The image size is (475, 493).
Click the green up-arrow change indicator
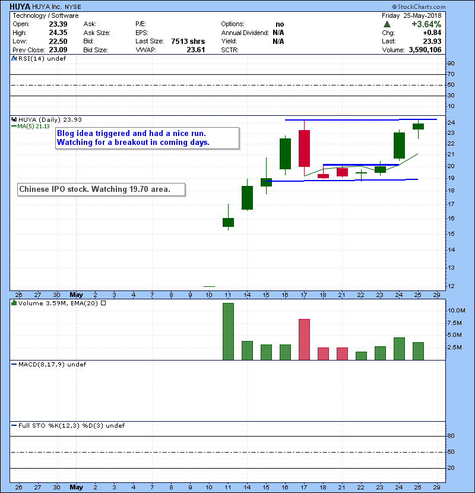point(387,24)
